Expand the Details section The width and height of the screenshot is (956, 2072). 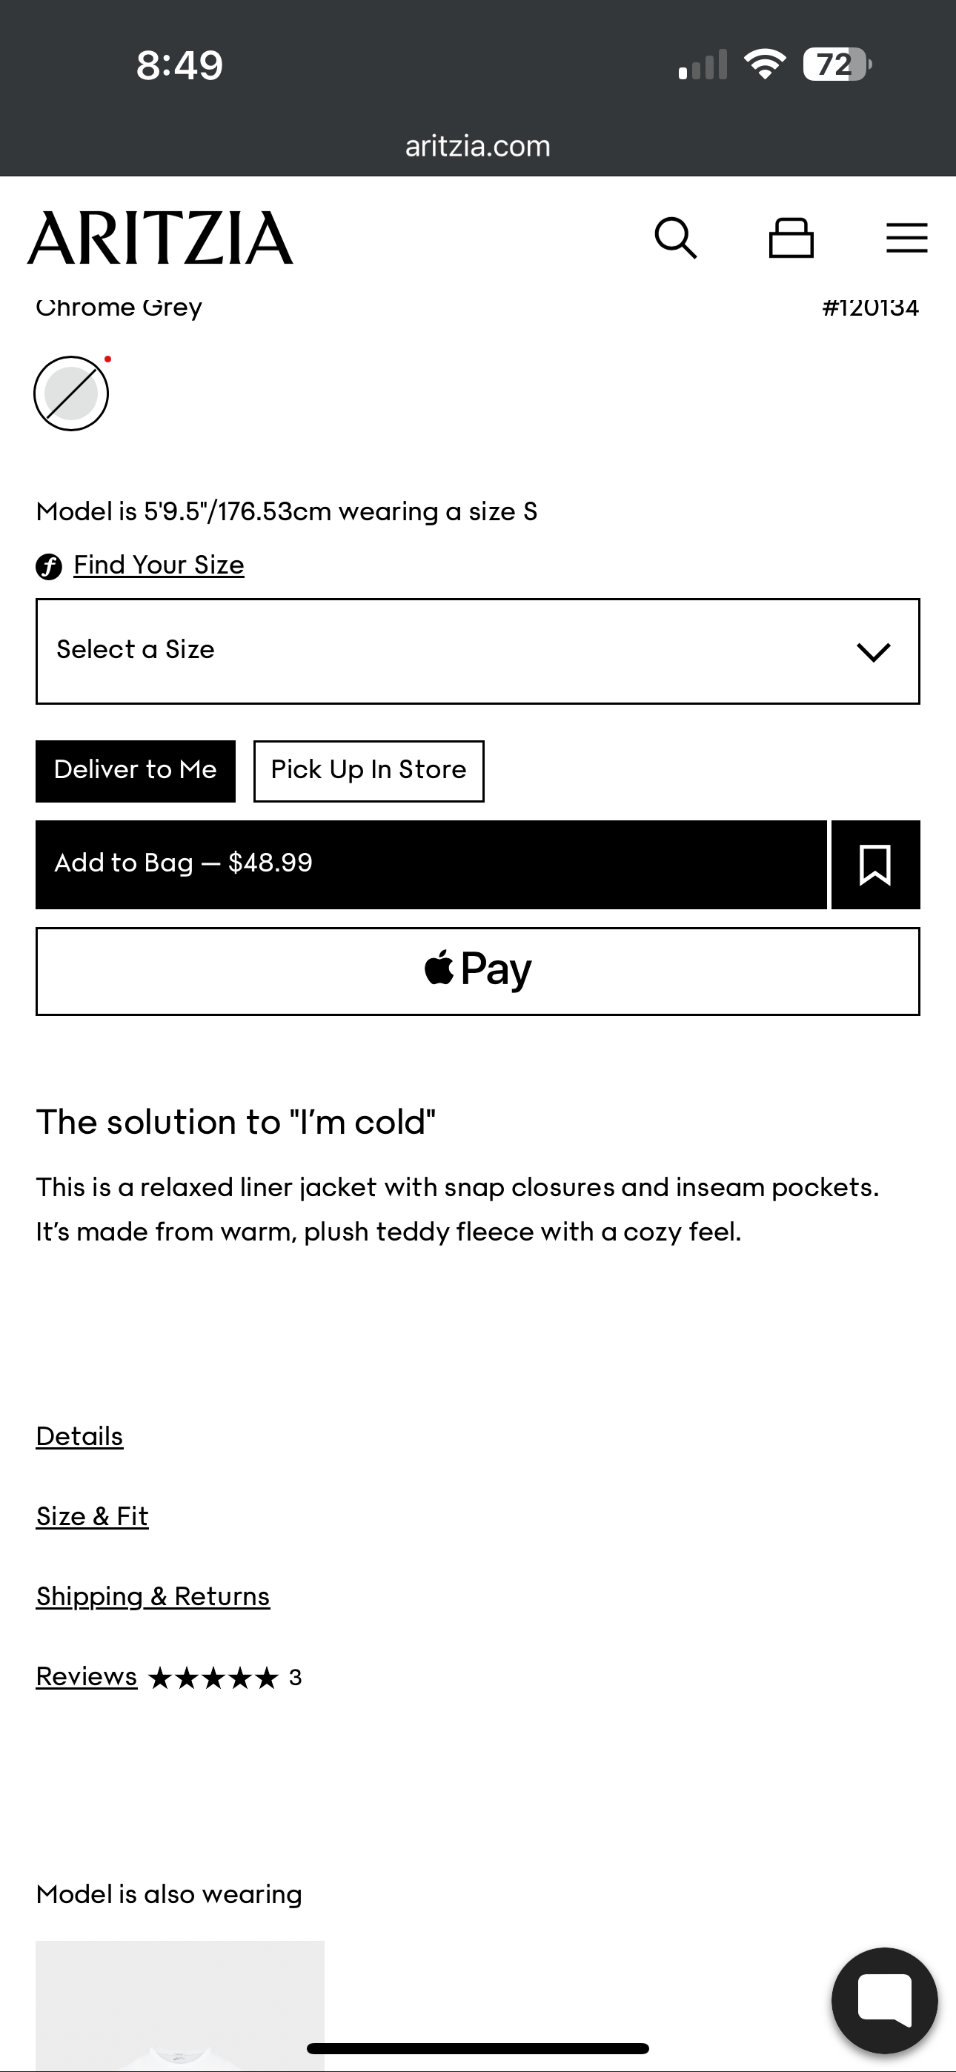click(80, 1437)
